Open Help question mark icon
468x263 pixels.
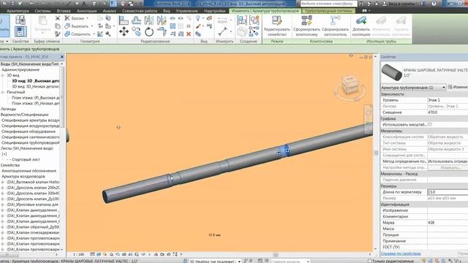(x=434, y=4)
